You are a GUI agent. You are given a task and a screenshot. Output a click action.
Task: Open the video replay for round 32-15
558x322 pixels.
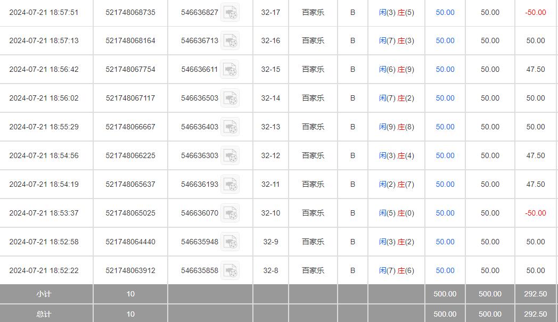229,69
